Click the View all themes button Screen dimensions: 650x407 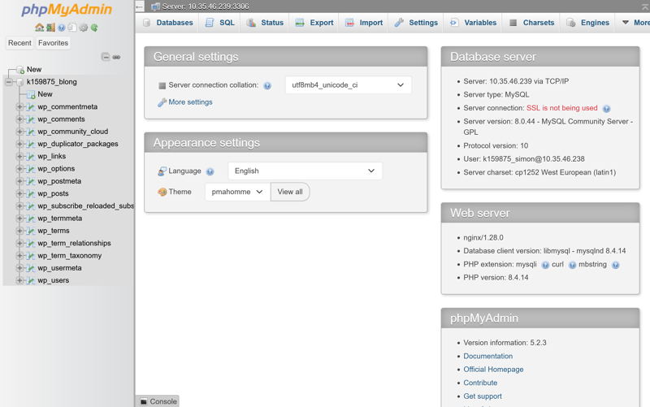[x=290, y=193]
